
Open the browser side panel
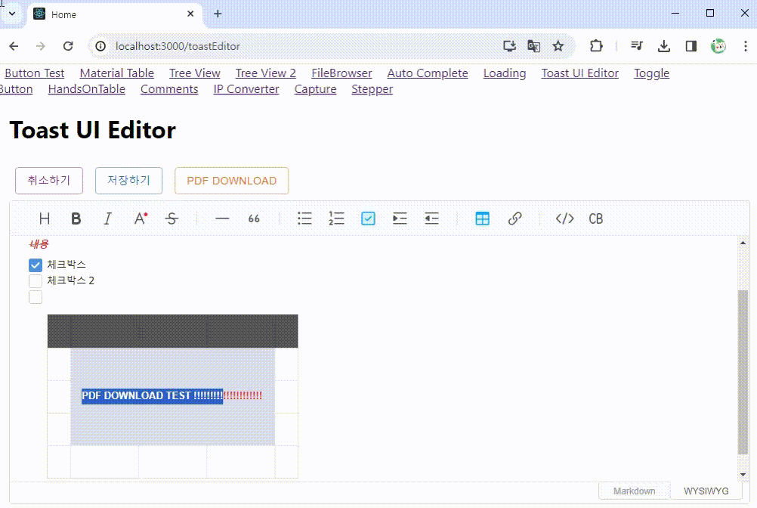pos(691,46)
